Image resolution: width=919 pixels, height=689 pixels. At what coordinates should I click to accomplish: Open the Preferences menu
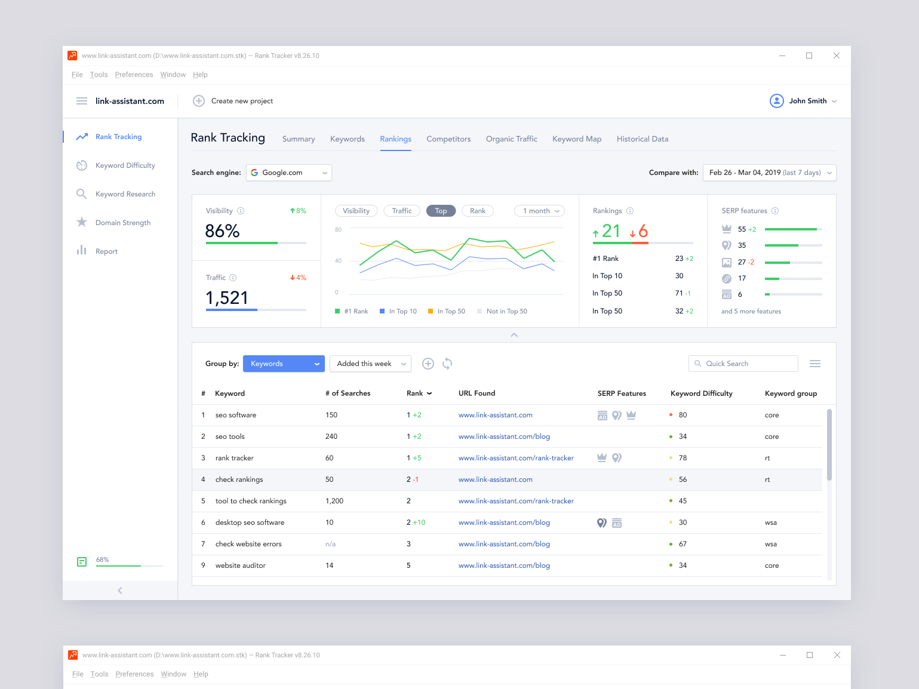pyautogui.click(x=134, y=75)
